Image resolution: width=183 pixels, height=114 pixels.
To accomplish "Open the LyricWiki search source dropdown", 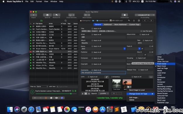I will 103,93.
